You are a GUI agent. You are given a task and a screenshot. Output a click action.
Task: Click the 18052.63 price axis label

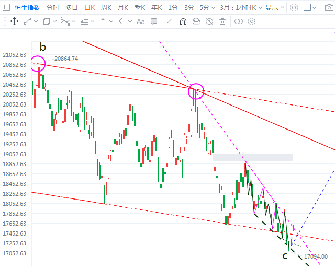pos(14,204)
